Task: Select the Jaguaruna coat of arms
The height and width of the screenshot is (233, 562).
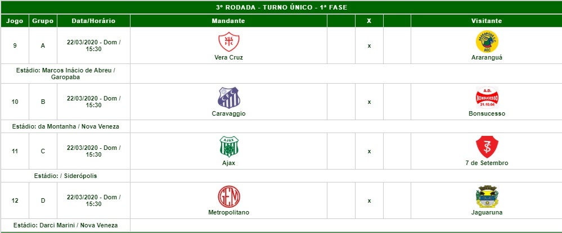Action: coord(487,197)
